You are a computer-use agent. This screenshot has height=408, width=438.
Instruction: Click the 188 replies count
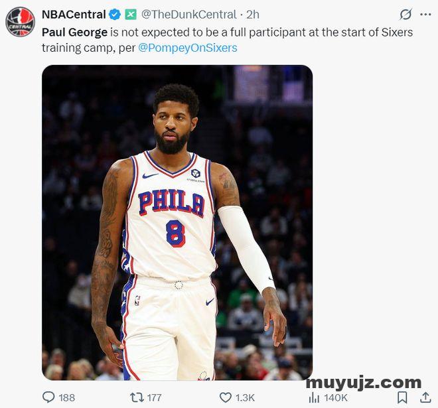click(66, 397)
